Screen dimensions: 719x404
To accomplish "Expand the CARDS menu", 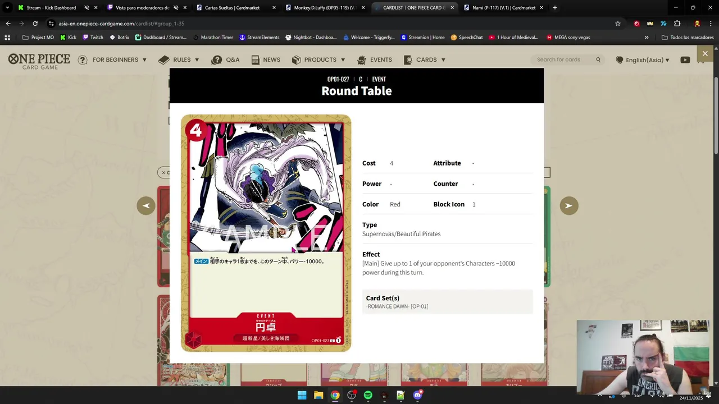I will click(x=425, y=59).
